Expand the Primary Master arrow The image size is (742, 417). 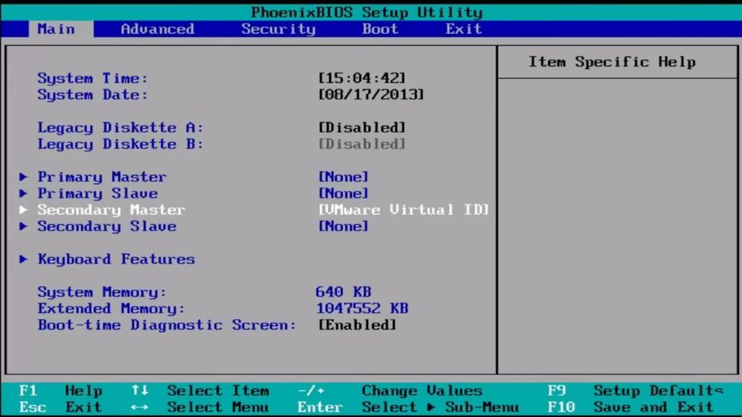coord(23,177)
